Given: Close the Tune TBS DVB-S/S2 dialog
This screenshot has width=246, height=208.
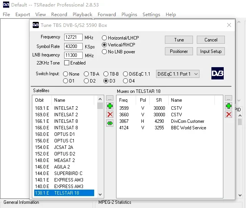Looking at the screenshot, I should (229, 25).
